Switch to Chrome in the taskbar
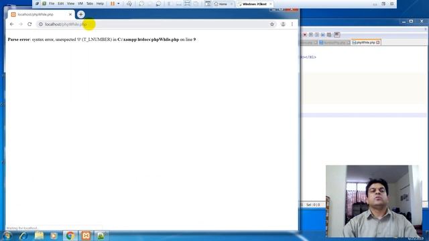The image size is (429, 241). point(70,236)
